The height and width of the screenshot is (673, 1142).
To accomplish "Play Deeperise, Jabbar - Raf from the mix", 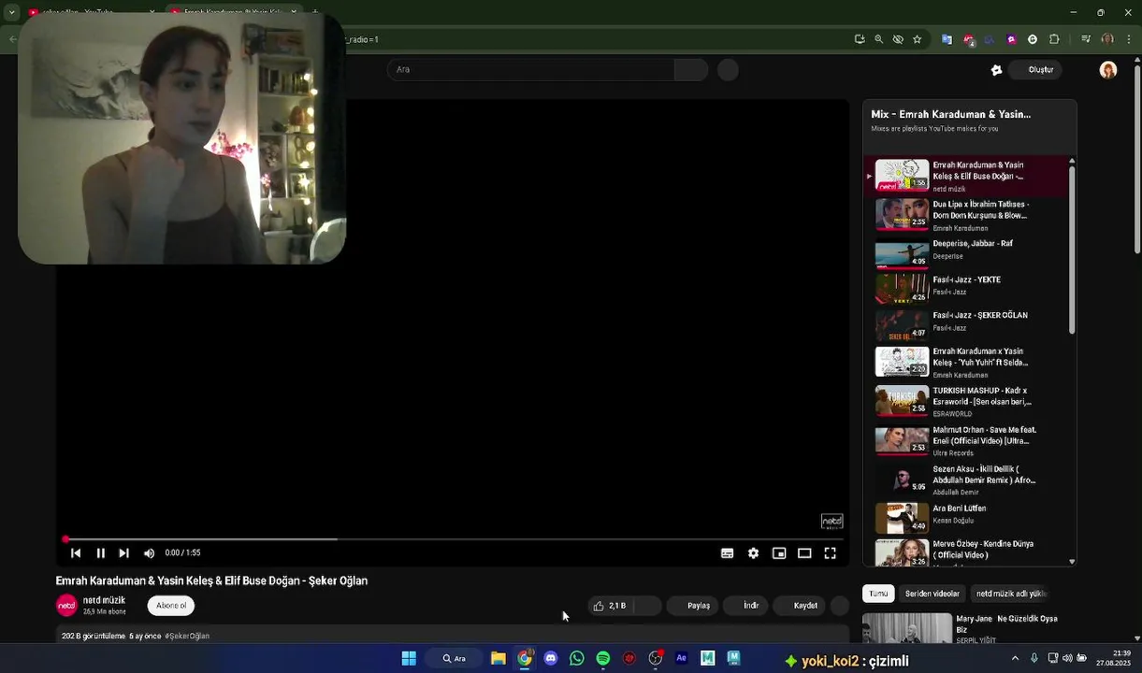I will pyautogui.click(x=969, y=252).
